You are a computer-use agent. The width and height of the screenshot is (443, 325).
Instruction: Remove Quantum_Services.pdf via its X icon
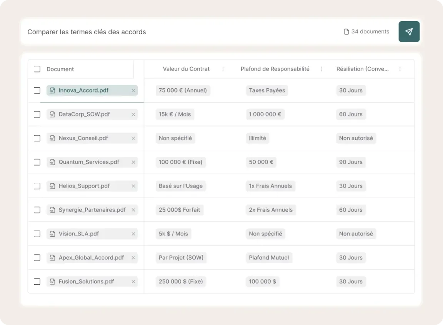(133, 162)
